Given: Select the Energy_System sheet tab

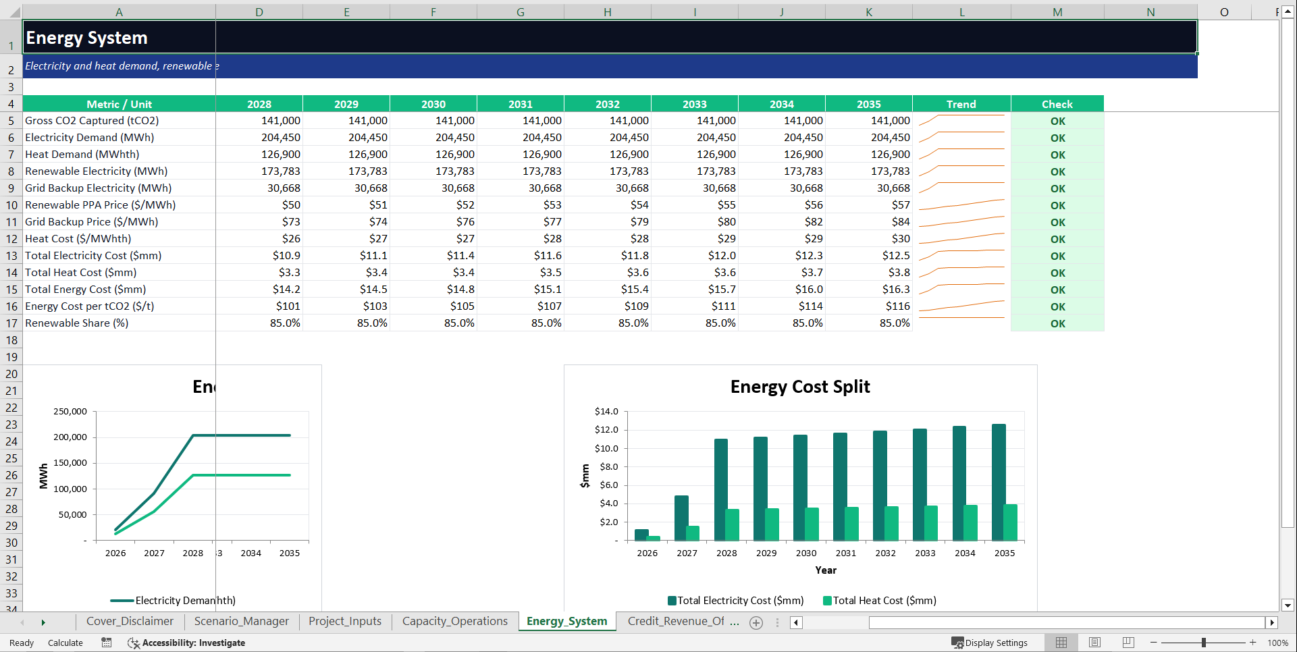Looking at the screenshot, I should coord(567,621).
